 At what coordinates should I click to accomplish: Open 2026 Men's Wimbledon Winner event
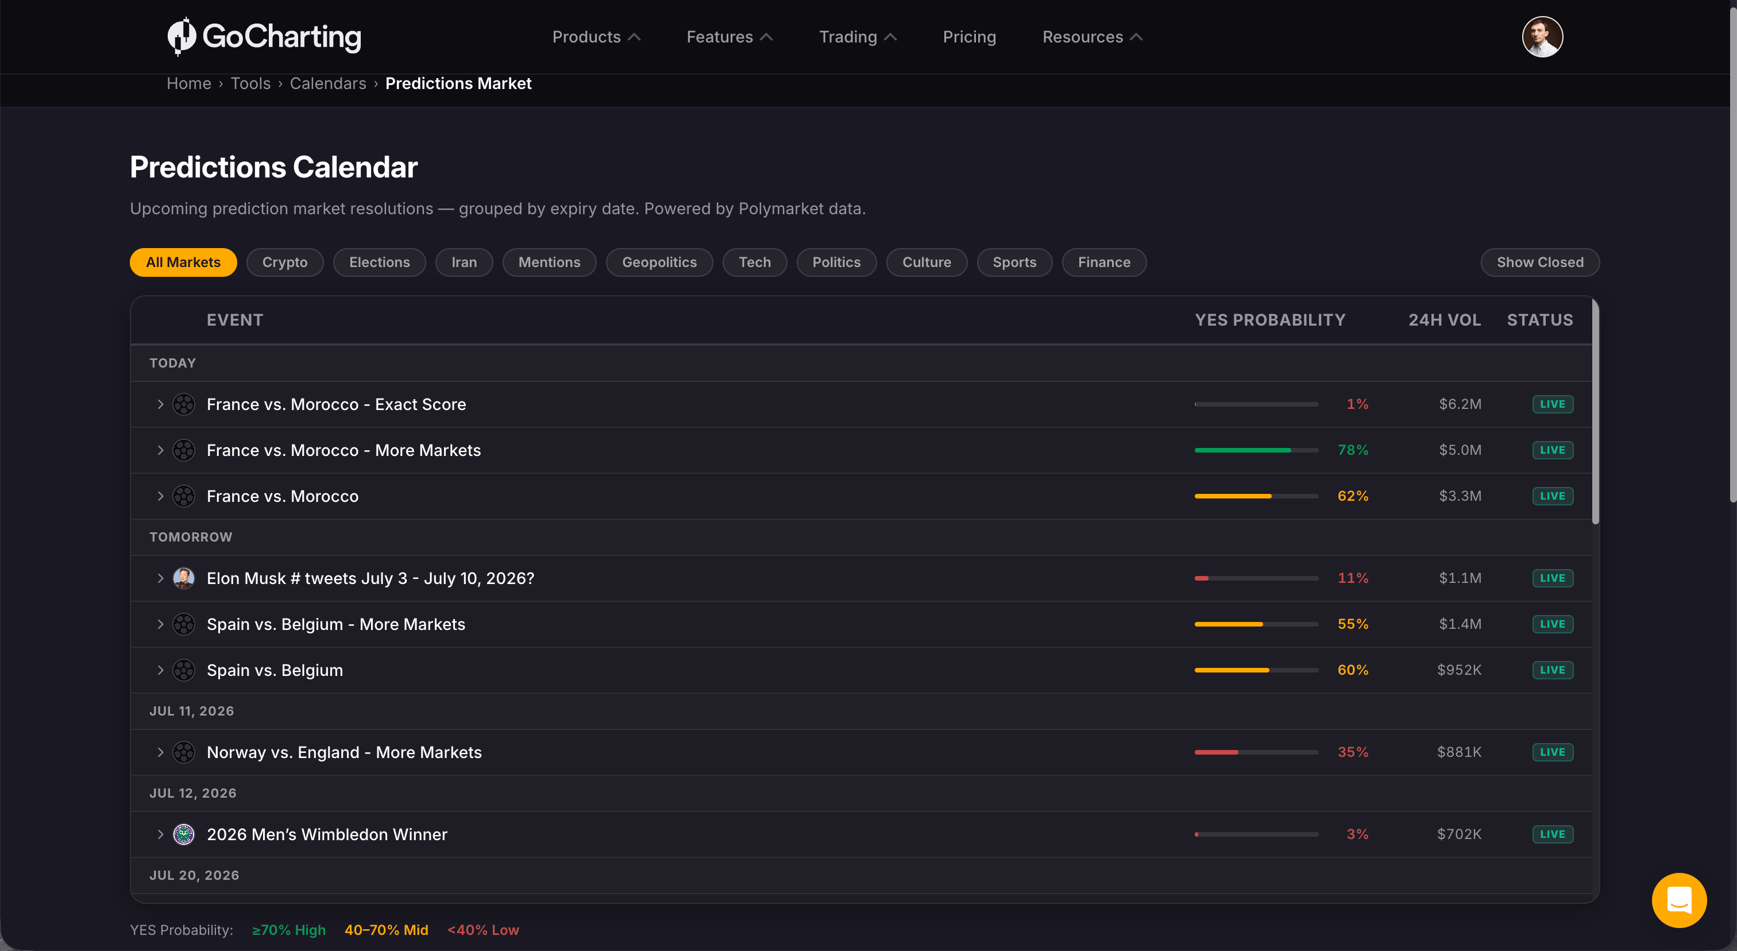pyautogui.click(x=327, y=834)
